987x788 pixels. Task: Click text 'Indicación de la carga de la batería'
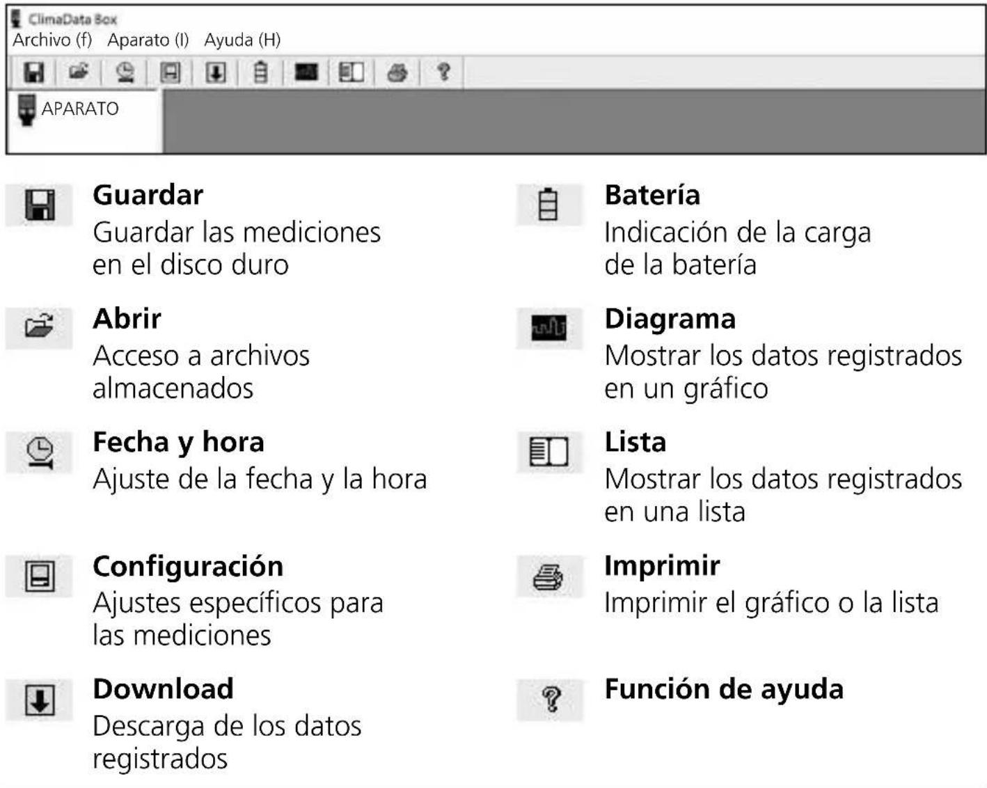[738, 249]
